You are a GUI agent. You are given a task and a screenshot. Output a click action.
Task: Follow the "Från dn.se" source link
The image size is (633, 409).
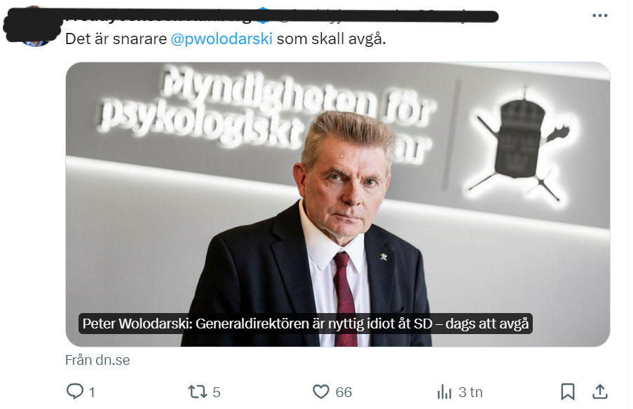(97, 360)
